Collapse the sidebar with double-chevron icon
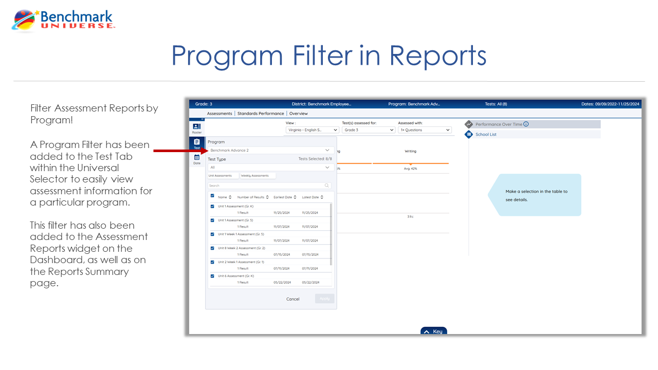Image resolution: width=658 pixels, height=370 pixels. [x=203, y=120]
